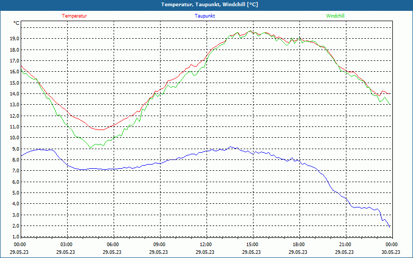Click the chart title Temperatur, Taupunkt, Windchill
Image resolution: width=413 pixels, height=258 pixels.
click(210, 5)
